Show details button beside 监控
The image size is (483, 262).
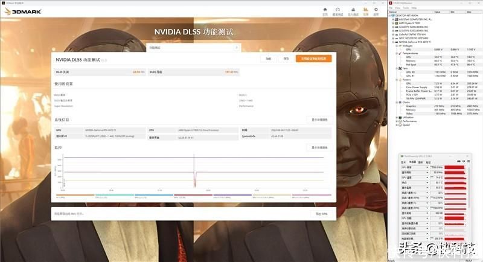(320, 147)
